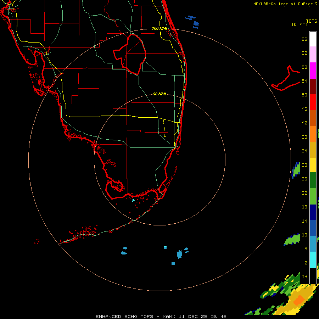Image resolution: width=319 pixels, height=319 pixels.
Task: Click the 50 NMI range ring label
Action: (159, 94)
